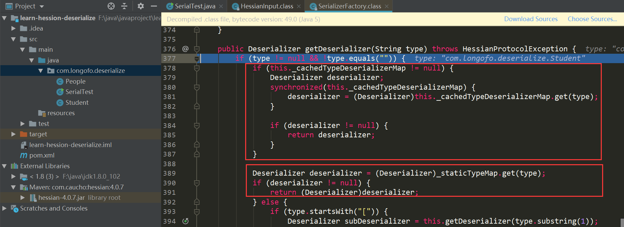624x227 pixels.
Task: Expand the test folder
Action: pyautogui.click(x=23, y=124)
